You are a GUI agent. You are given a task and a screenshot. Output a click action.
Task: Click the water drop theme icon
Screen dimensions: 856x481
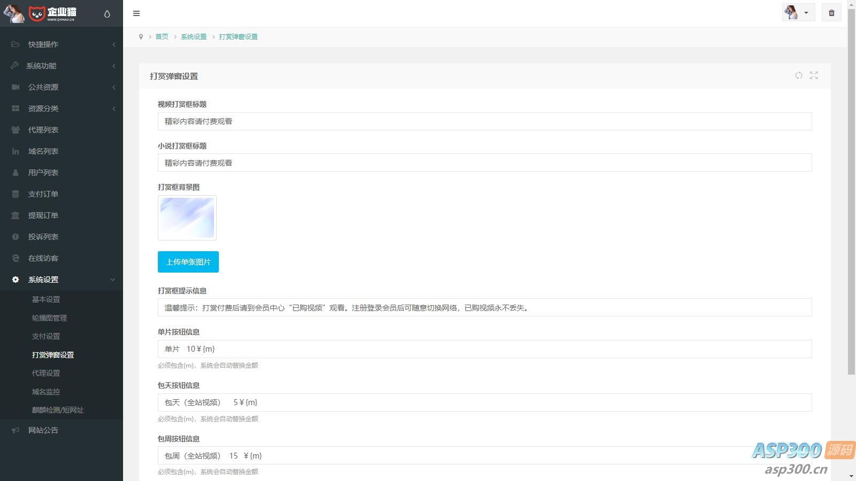click(x=107, y=14)
